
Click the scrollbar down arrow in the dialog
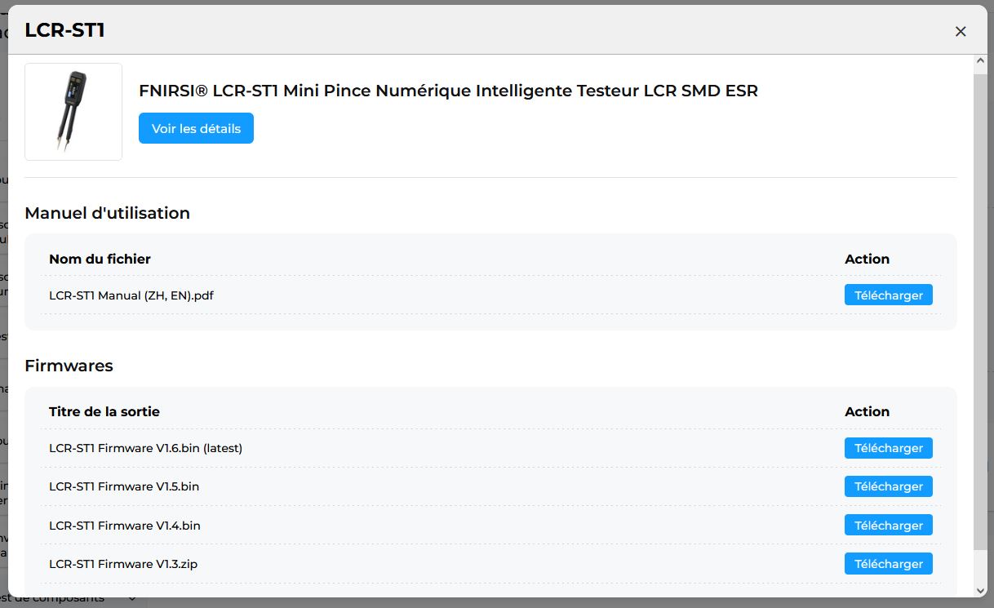980,589
